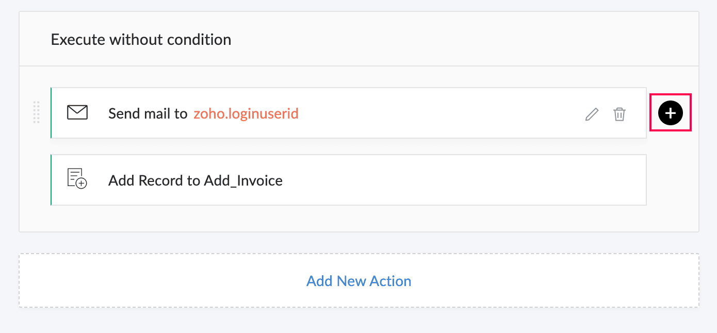Delete the Send mail action via trash icon
The height and width of the screenshot is (333, 717).
[620, 114]
